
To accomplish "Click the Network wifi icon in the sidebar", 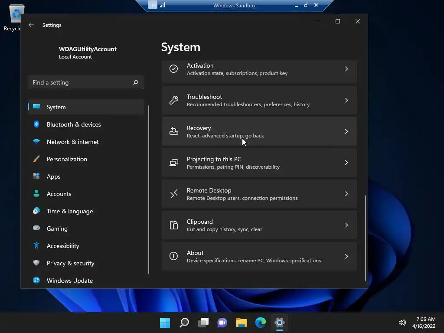I will tap(36, 141).
